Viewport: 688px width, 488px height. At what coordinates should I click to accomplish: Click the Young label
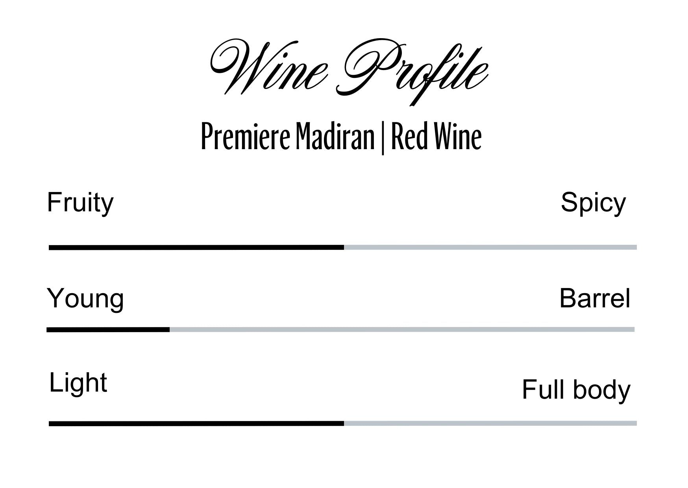(85, 299)
